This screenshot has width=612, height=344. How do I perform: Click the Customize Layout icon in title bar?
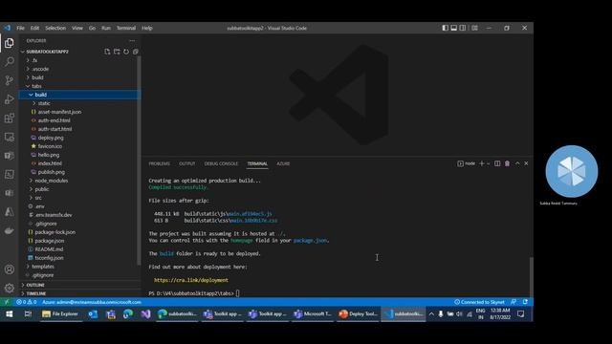[x=474, y=28]
